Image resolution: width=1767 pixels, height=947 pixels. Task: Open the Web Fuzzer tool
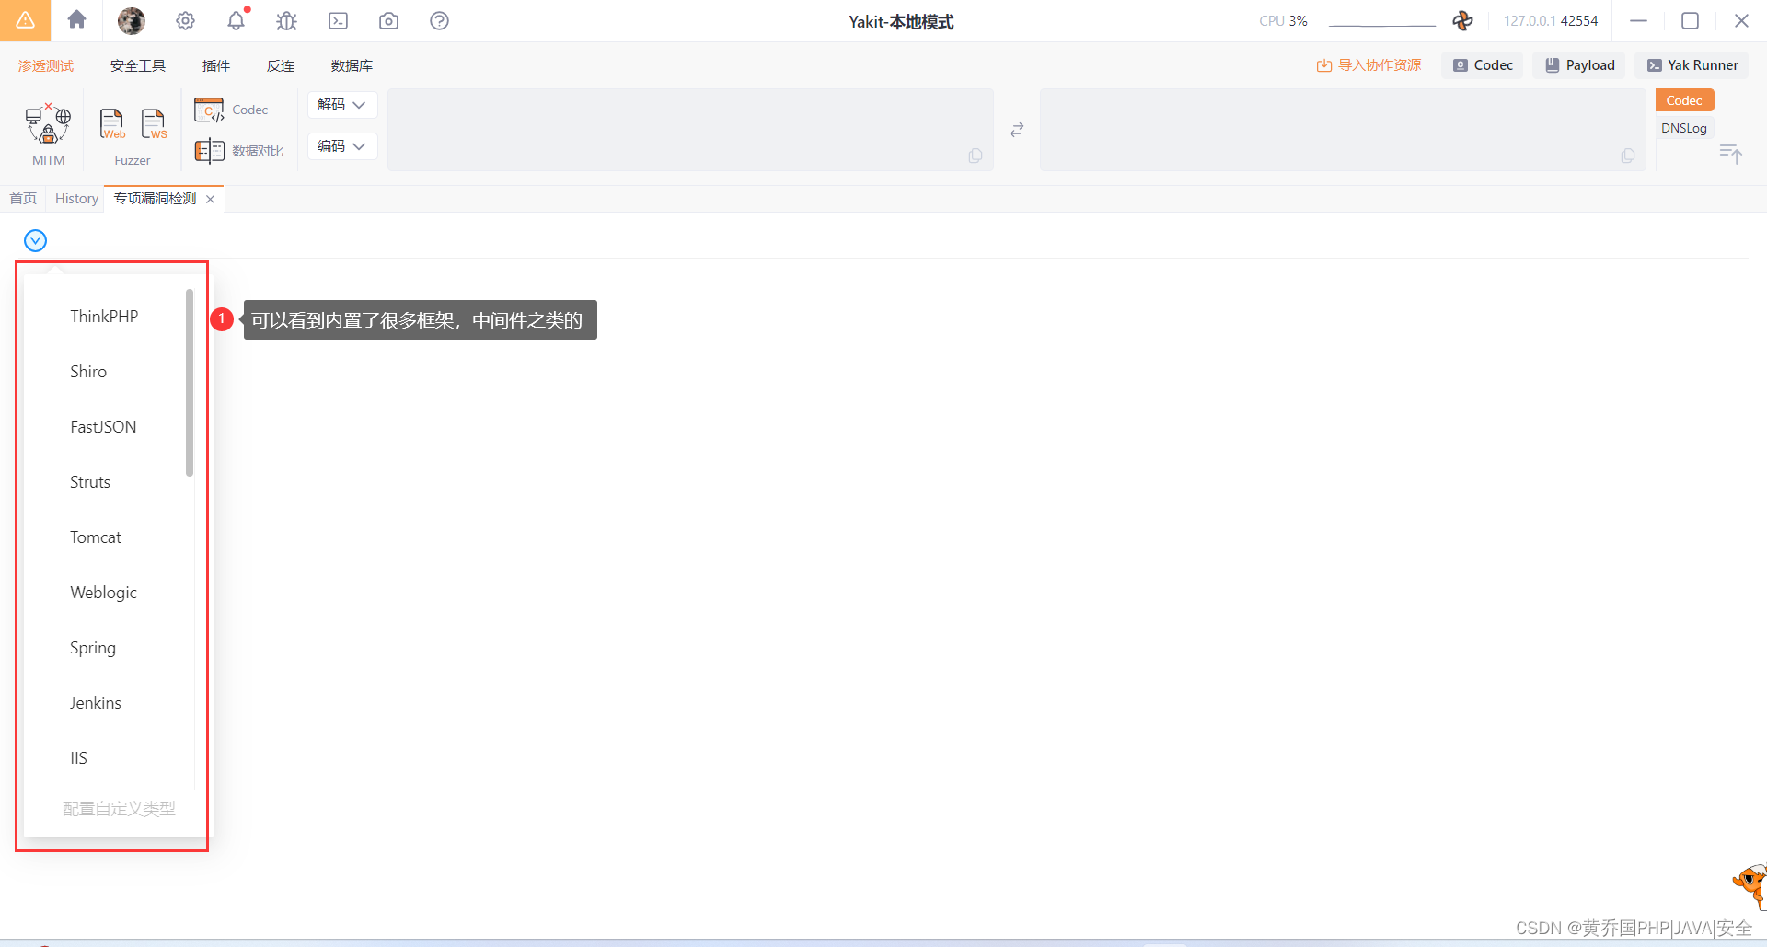(x=112, y=123)
